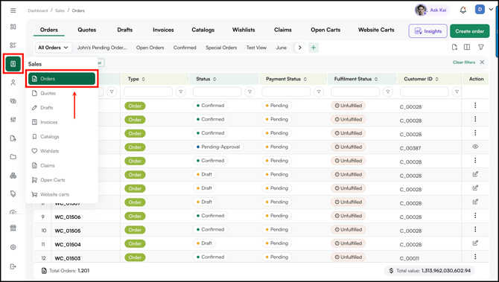Click the top-right filter funnel icon

[x=481, y=47]
